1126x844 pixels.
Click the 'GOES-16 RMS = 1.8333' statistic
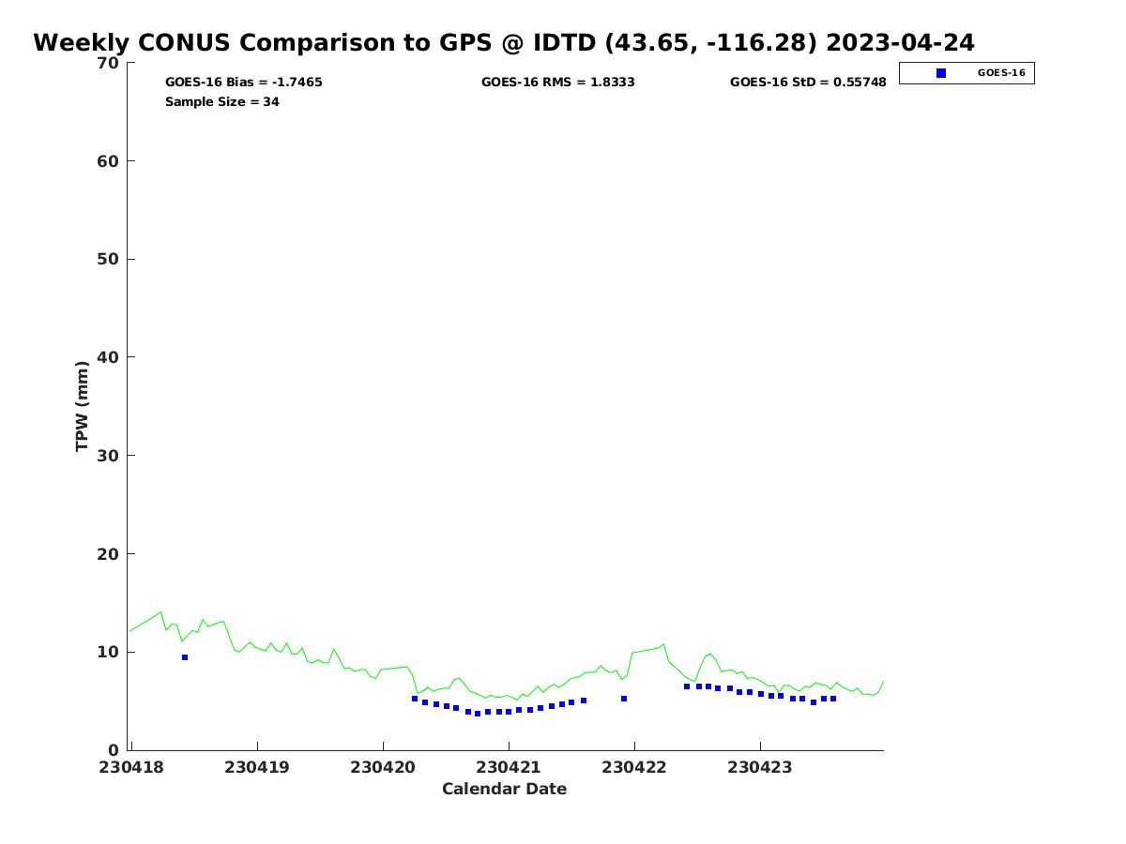point(558,83)
